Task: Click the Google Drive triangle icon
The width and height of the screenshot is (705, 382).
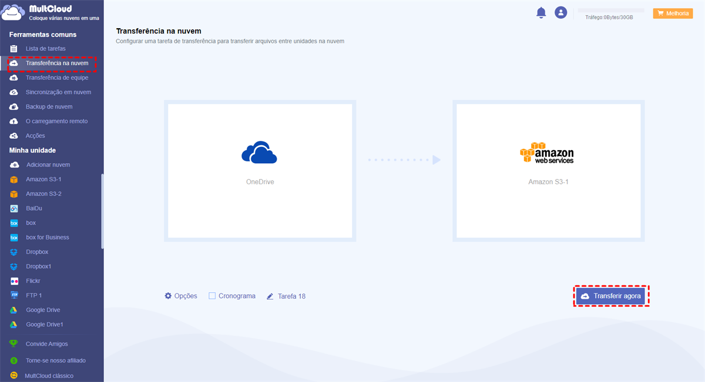Action: tap(14, 310)
